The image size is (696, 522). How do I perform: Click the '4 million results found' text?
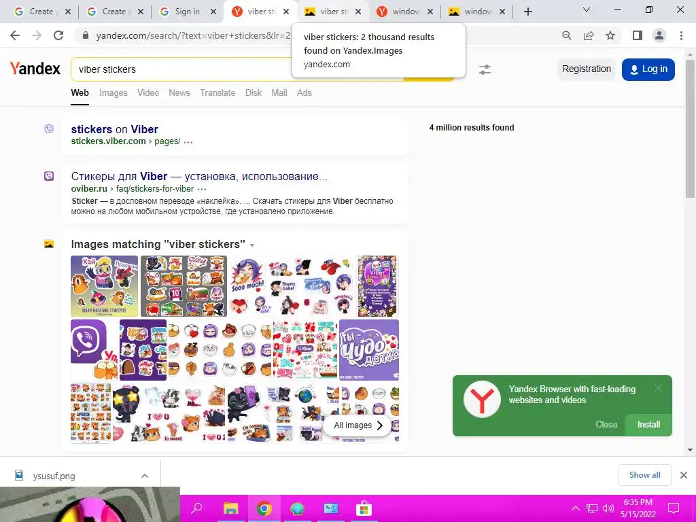(472, 128)
